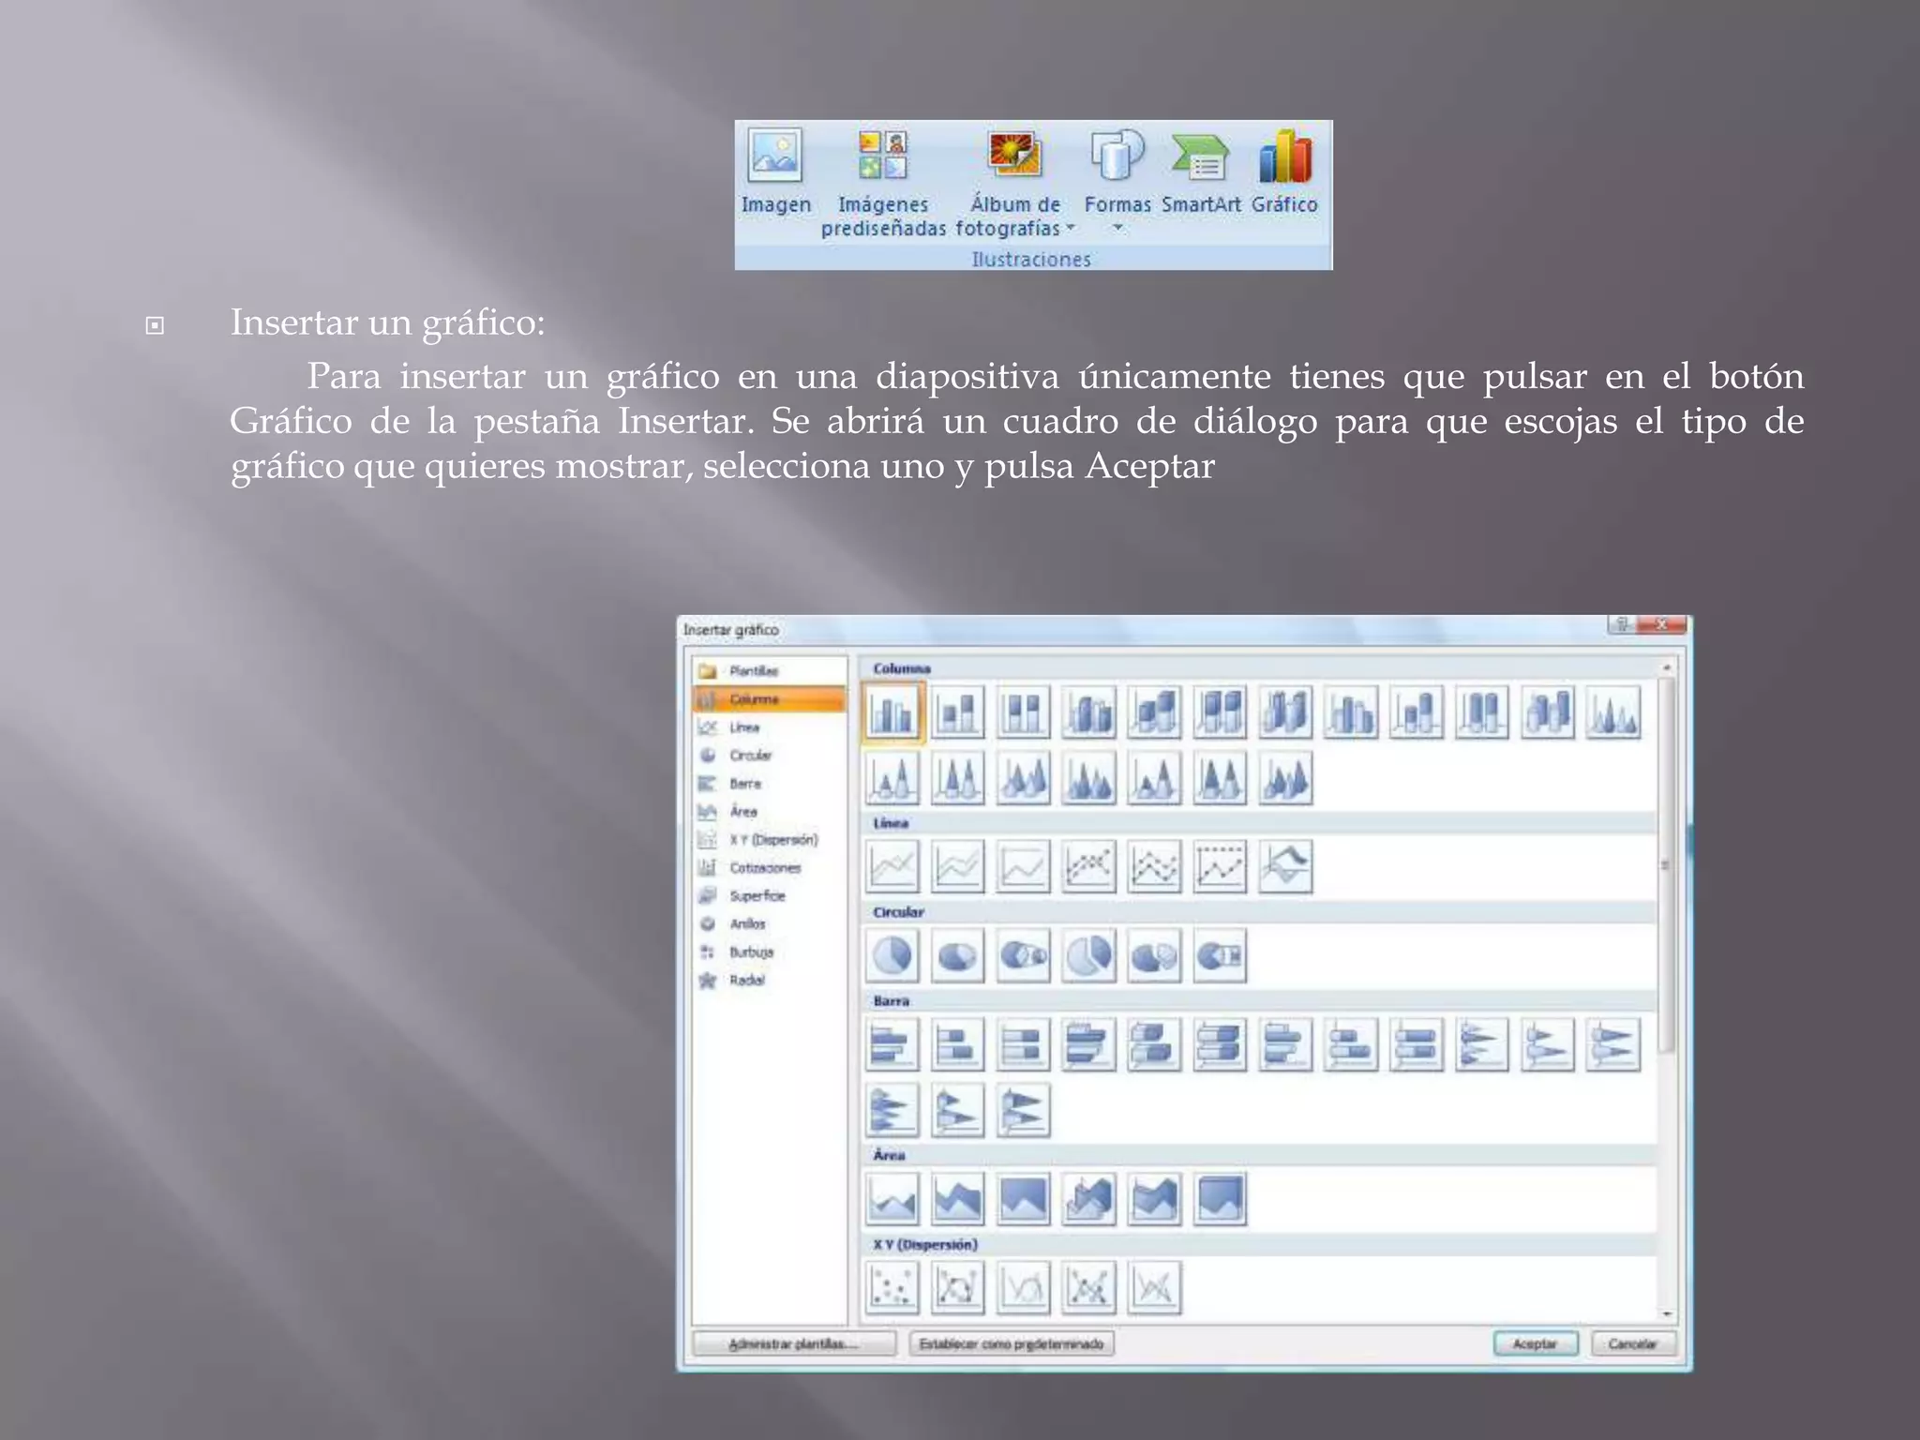Select the Circular category in sidebar
This screenshot has height=1440, width=1920.
pyautogui.click(x=750, y=756)
